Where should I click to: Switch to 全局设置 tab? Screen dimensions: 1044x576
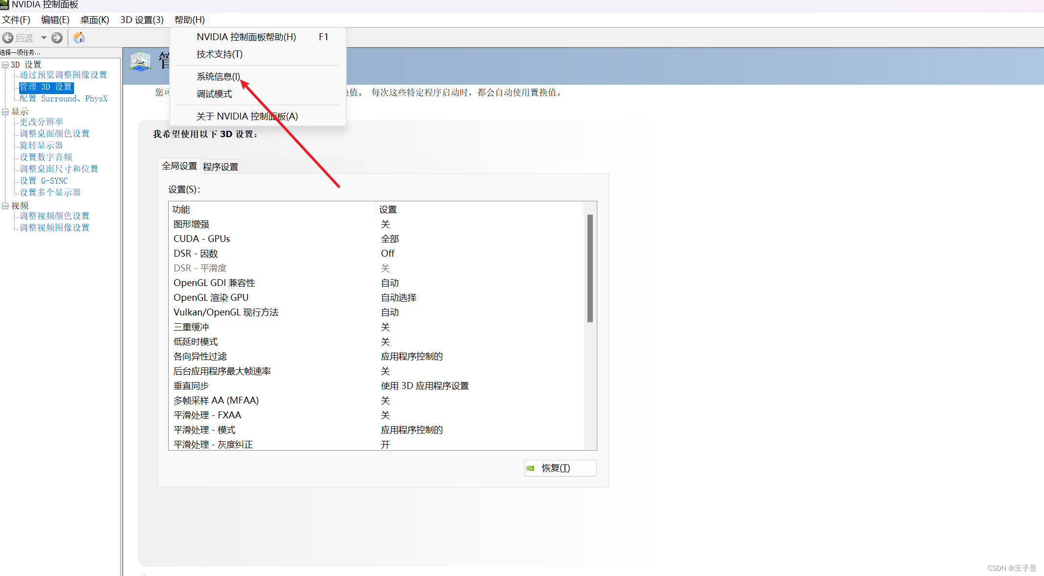pos(179,166)
